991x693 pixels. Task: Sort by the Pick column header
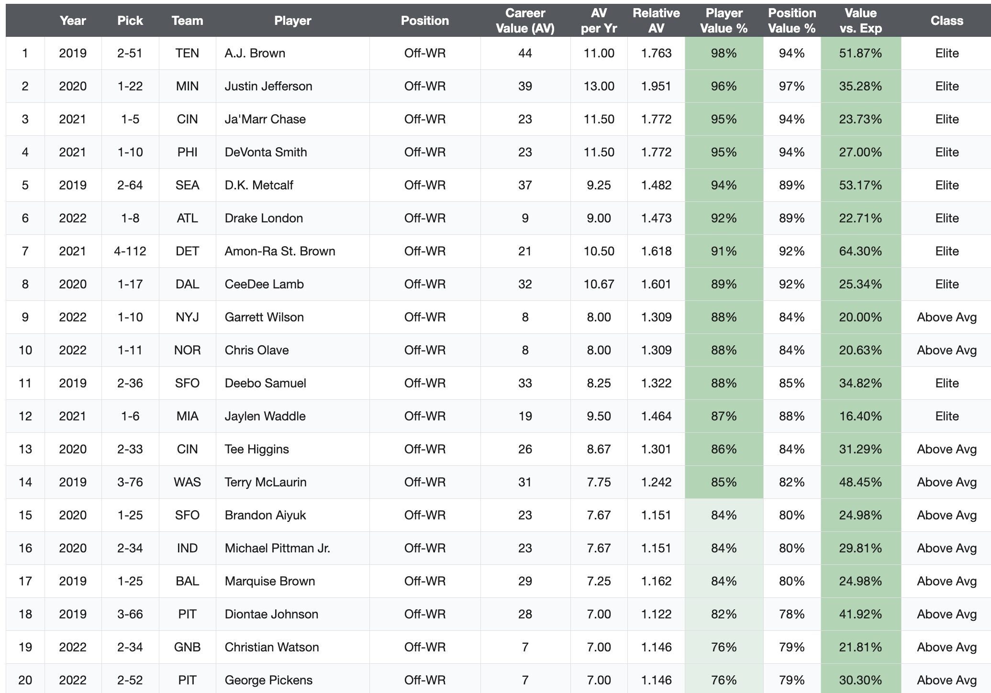pyautogui.click(x=130, y=21)
